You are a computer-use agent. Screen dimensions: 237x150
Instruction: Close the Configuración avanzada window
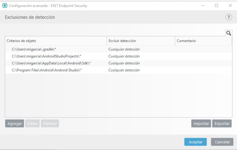(x=230, y=5)
